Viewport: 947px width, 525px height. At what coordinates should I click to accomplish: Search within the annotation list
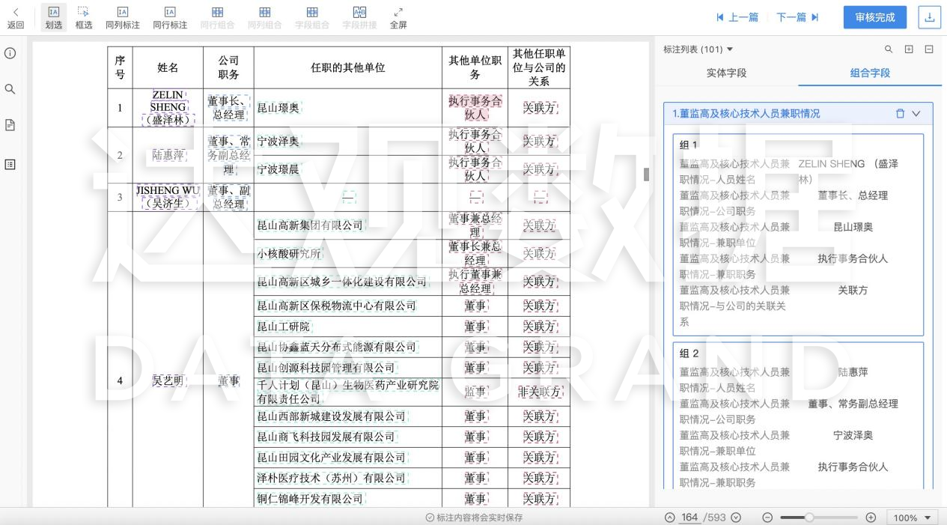click(889, 49)
